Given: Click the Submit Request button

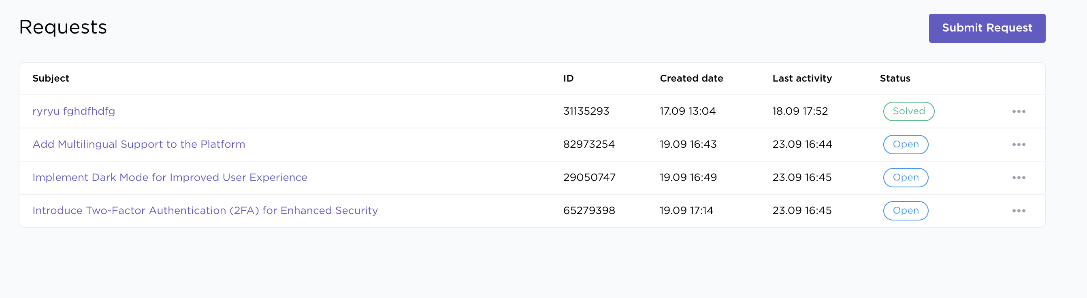Looking at the screenshot, I should [x=987, y=28].
